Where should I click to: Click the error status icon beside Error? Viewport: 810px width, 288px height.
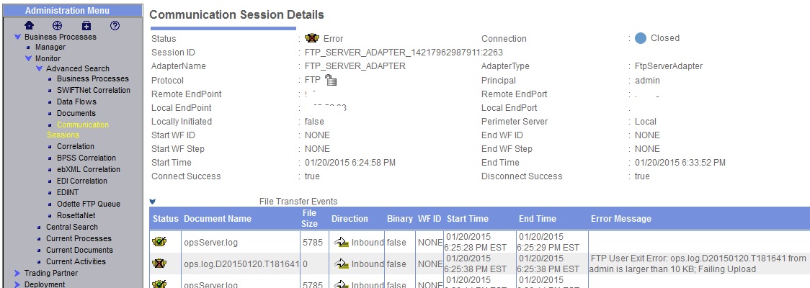pyautogui.click(x=312, y=38)
